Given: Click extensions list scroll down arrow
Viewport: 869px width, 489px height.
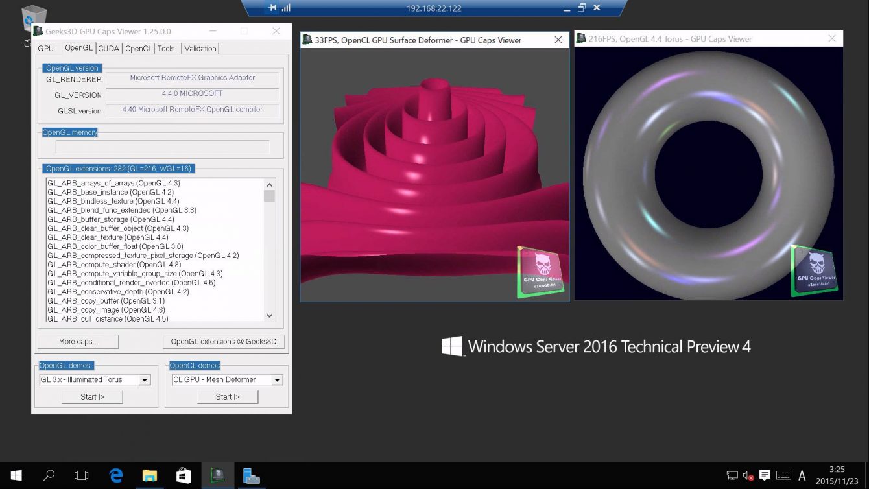Looking at the screenshot, I should 270,316.
